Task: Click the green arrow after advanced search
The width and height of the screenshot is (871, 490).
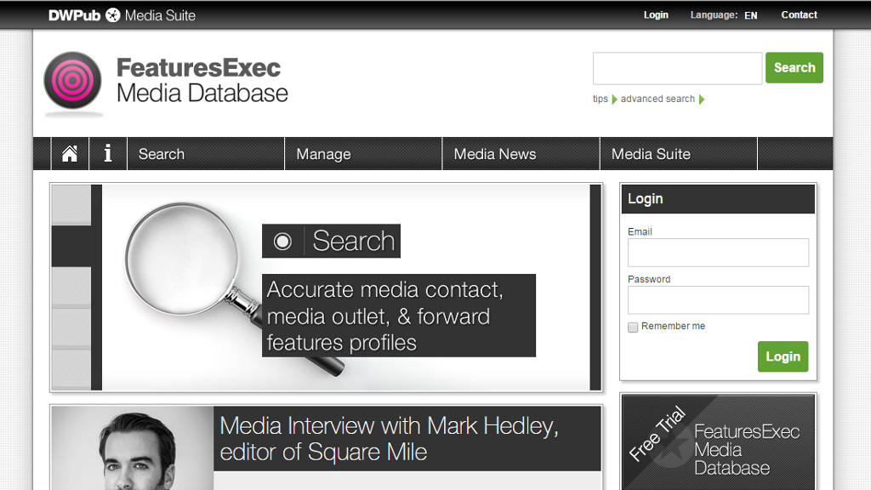Action: point(702,100)
